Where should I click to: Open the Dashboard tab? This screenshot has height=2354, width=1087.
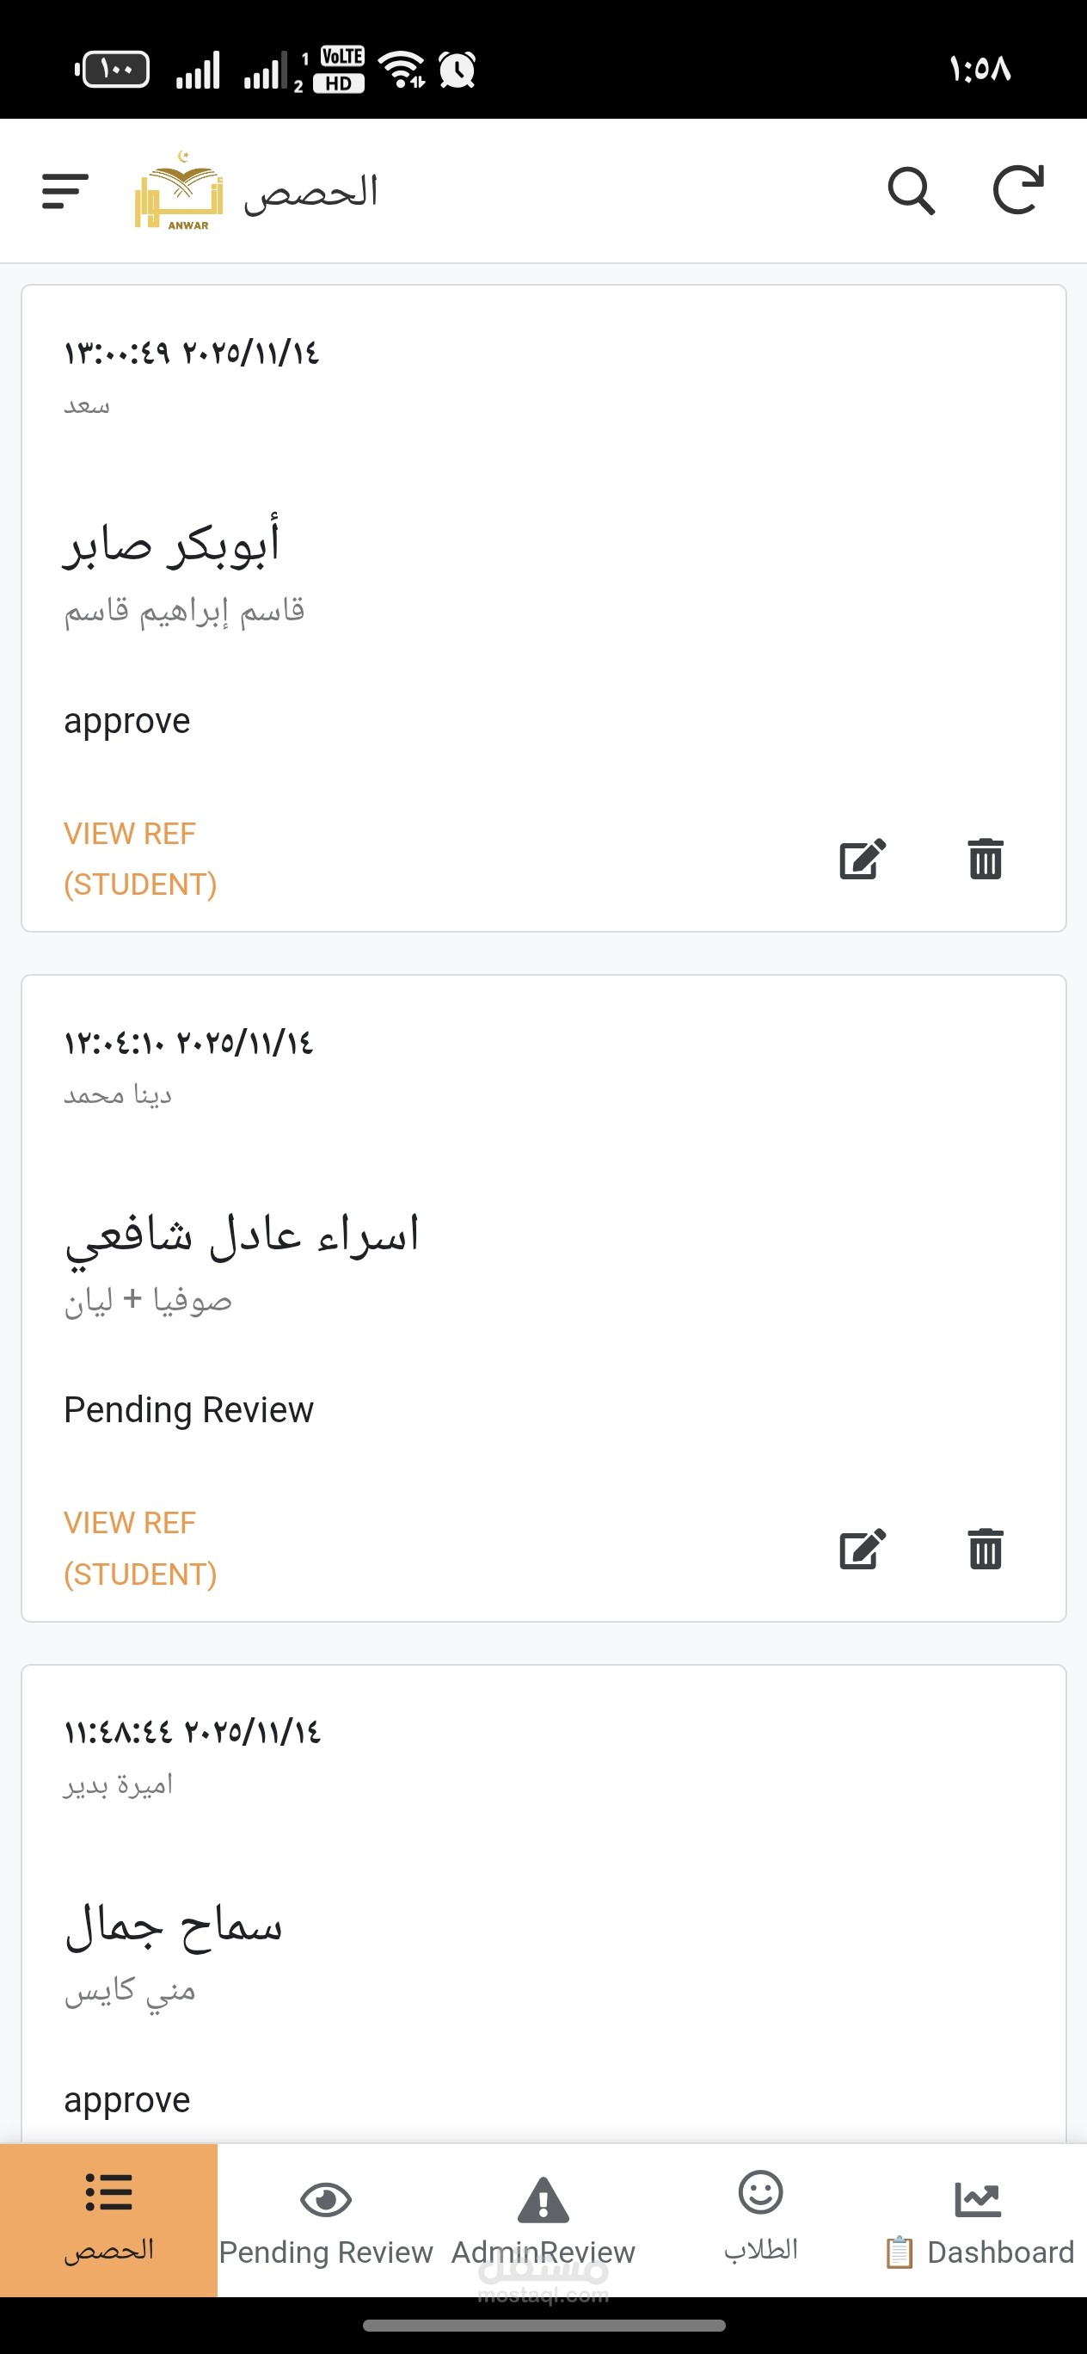[x=979, y=2220]
